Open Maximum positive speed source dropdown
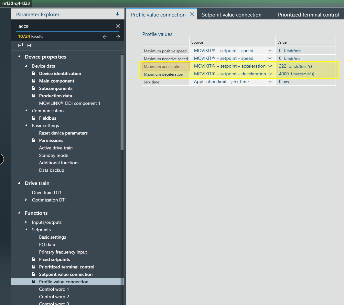This screenshot has height=305, width=344. click(x=270, y=51)
